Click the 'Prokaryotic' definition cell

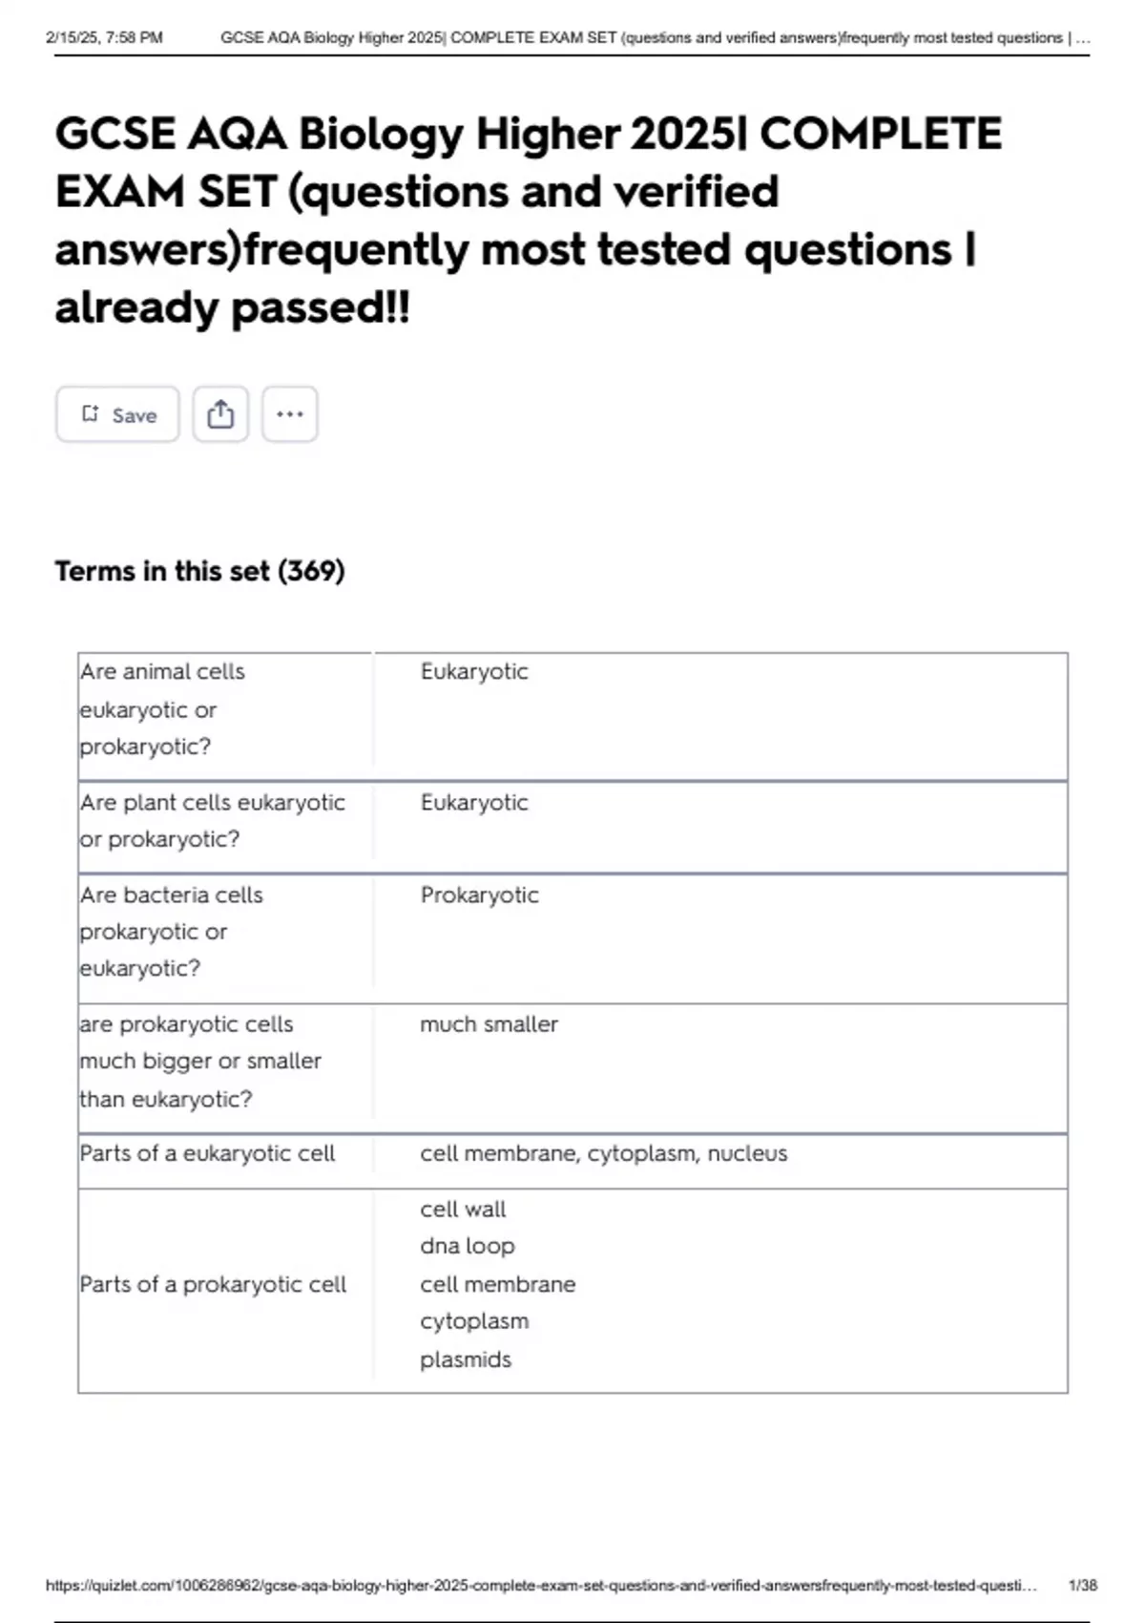click(x=479, y=896)
